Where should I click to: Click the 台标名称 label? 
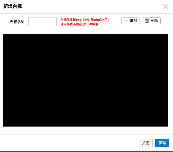tap(17, 22)
